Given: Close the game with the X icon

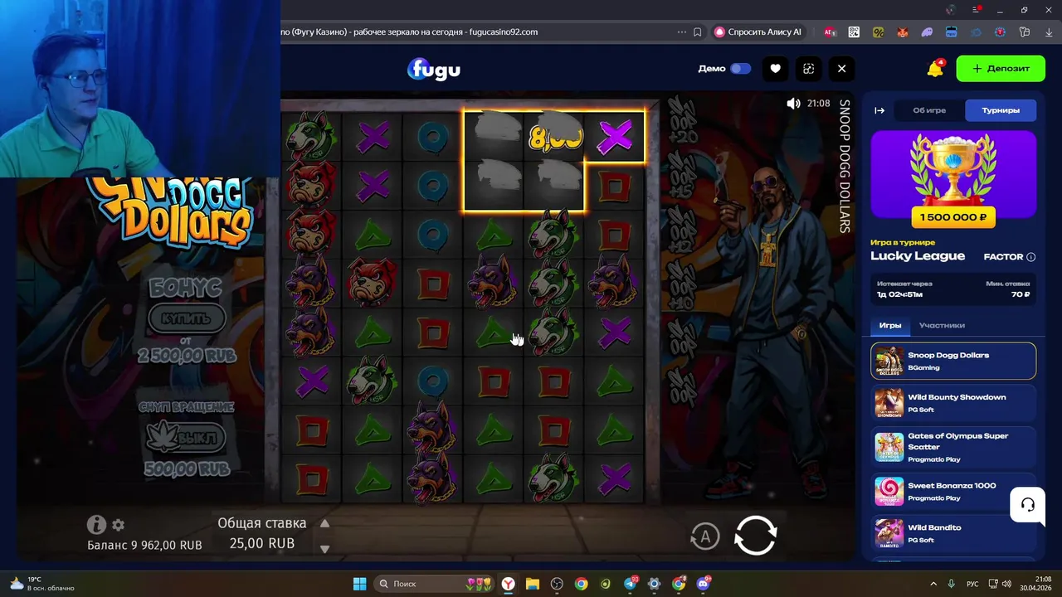Looking at the screenshot, I should (x=841, y=69).
